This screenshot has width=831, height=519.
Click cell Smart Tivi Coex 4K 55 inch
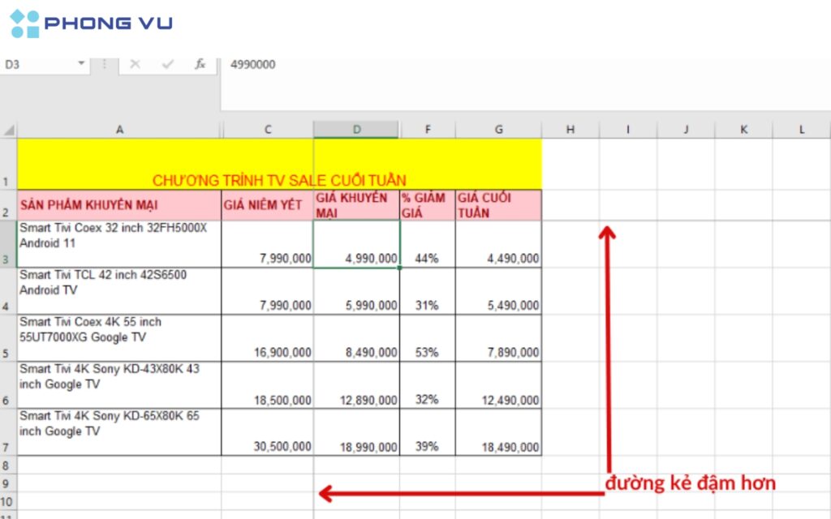pos(119,338)
